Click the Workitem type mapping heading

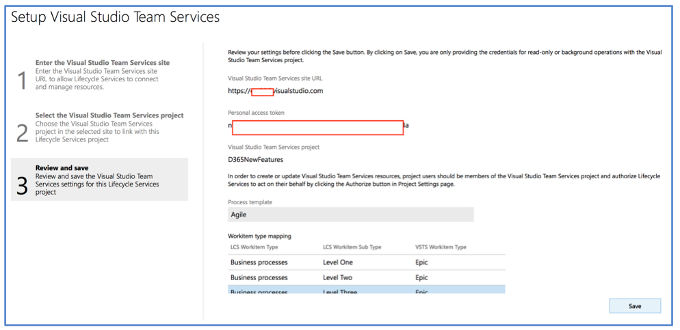(x=259, y=236)
